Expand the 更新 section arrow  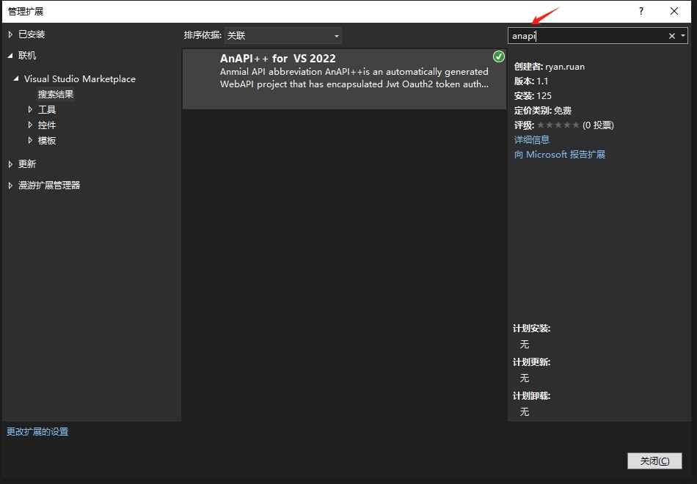coord(10,164)
